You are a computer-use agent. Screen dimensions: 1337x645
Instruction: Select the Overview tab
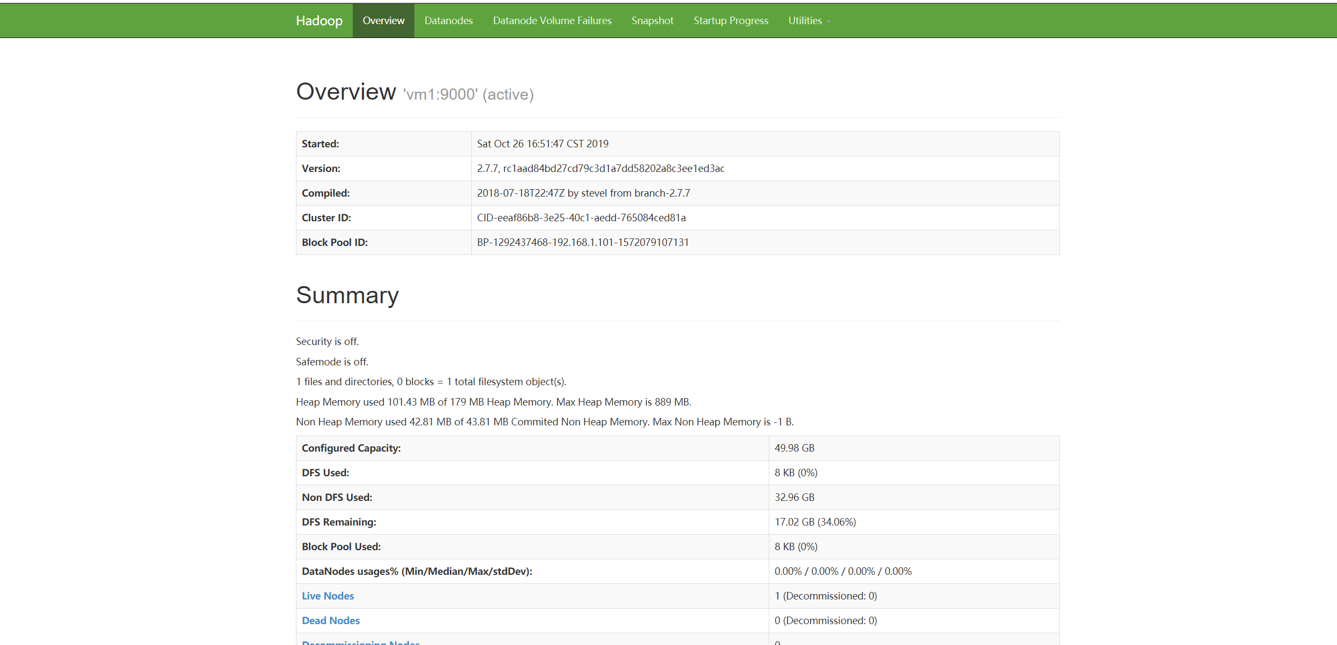(x=383, y=20)
